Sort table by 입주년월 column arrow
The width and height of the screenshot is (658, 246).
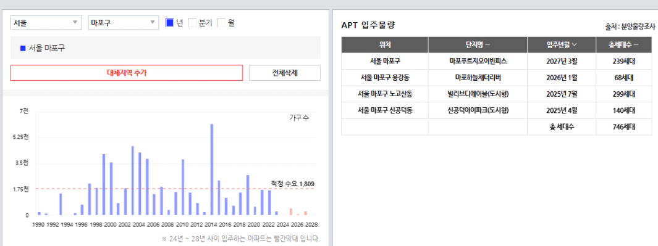point(574,45)
